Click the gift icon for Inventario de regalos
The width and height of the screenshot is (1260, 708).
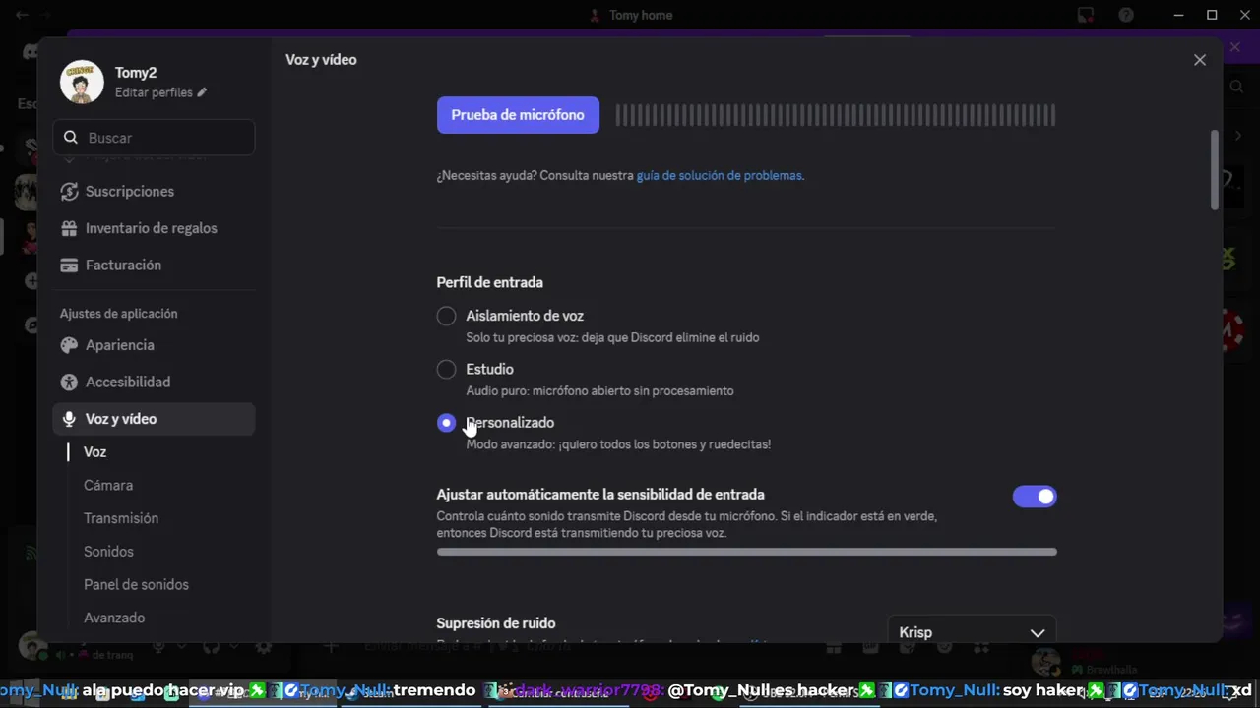click(x=69, y=228)
